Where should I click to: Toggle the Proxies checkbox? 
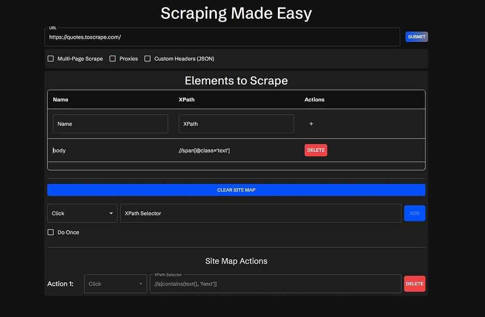pyautogui.click(x=112, y=59)
